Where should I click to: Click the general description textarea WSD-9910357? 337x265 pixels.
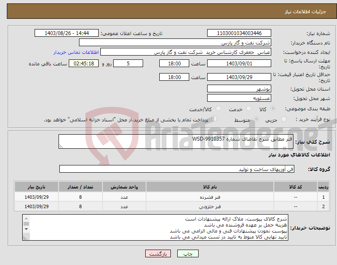coord(176,141)
